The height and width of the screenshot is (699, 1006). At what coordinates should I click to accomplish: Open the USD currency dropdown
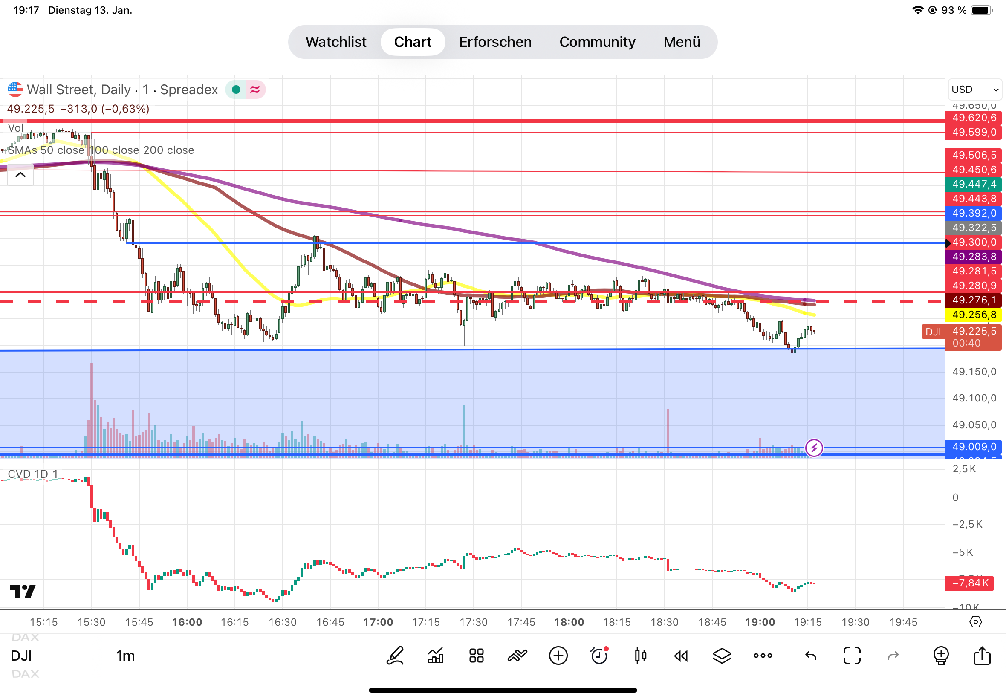[974, 90]
